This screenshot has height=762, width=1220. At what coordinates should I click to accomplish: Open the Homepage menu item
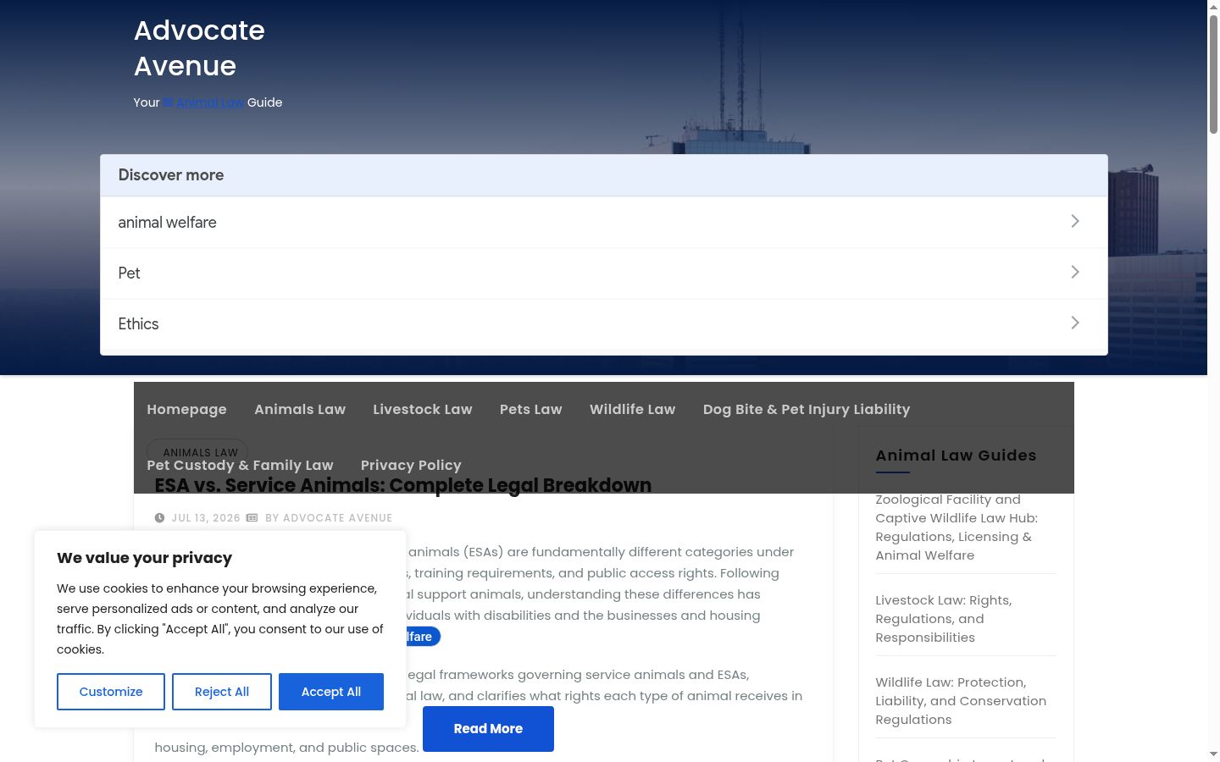[x=186, y=409]
